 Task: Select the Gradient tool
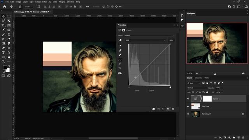coord(3,43)
